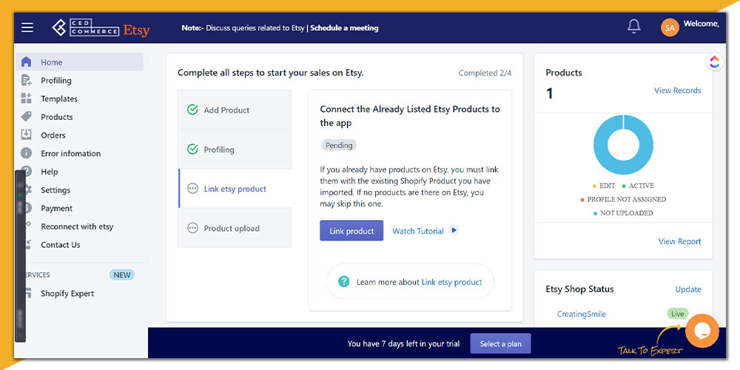Open Products in sidebar

57,117
